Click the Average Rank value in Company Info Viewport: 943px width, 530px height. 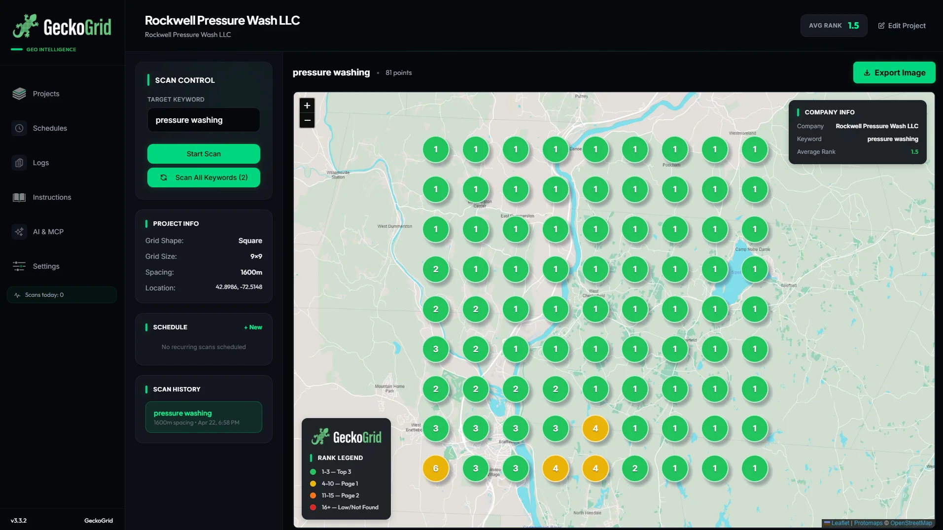[x=914, y=152]
